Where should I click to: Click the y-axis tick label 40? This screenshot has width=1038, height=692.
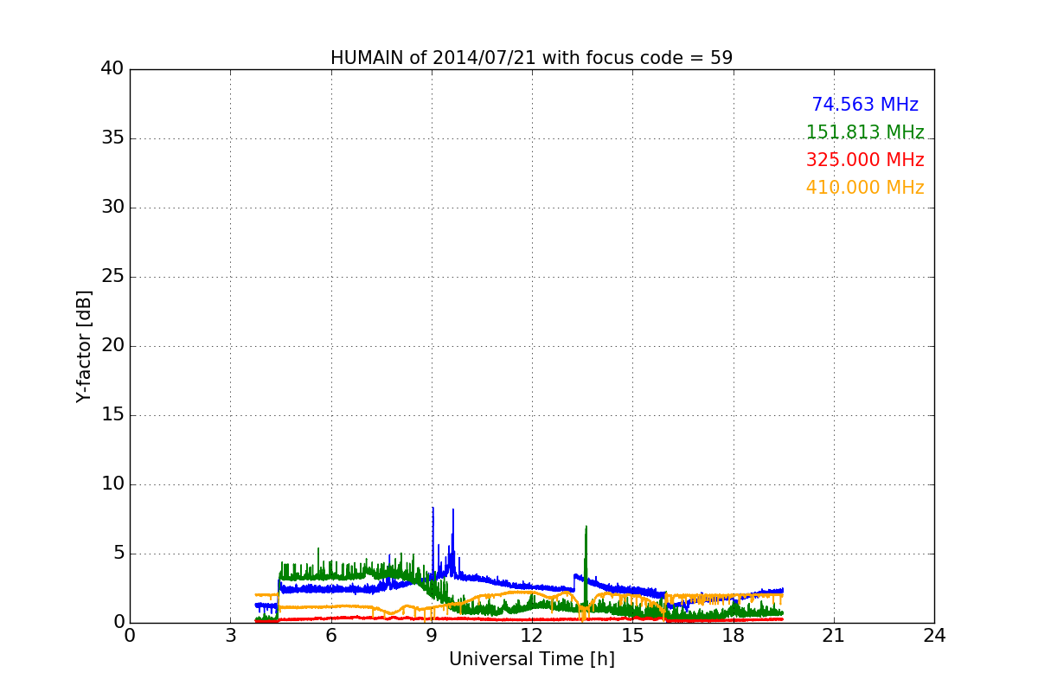[112, 69]
